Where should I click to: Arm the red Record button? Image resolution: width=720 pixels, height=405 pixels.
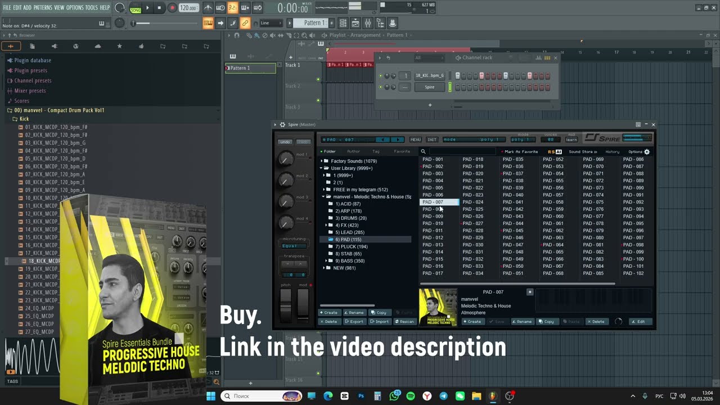tap(172, 8)
